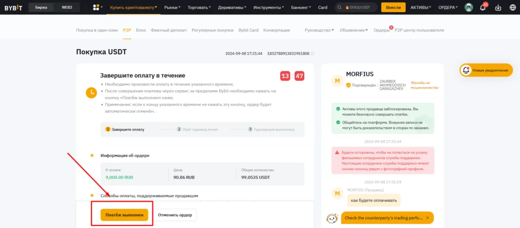Select the Блок tab
520x228 pixels.
coord(141,30)
